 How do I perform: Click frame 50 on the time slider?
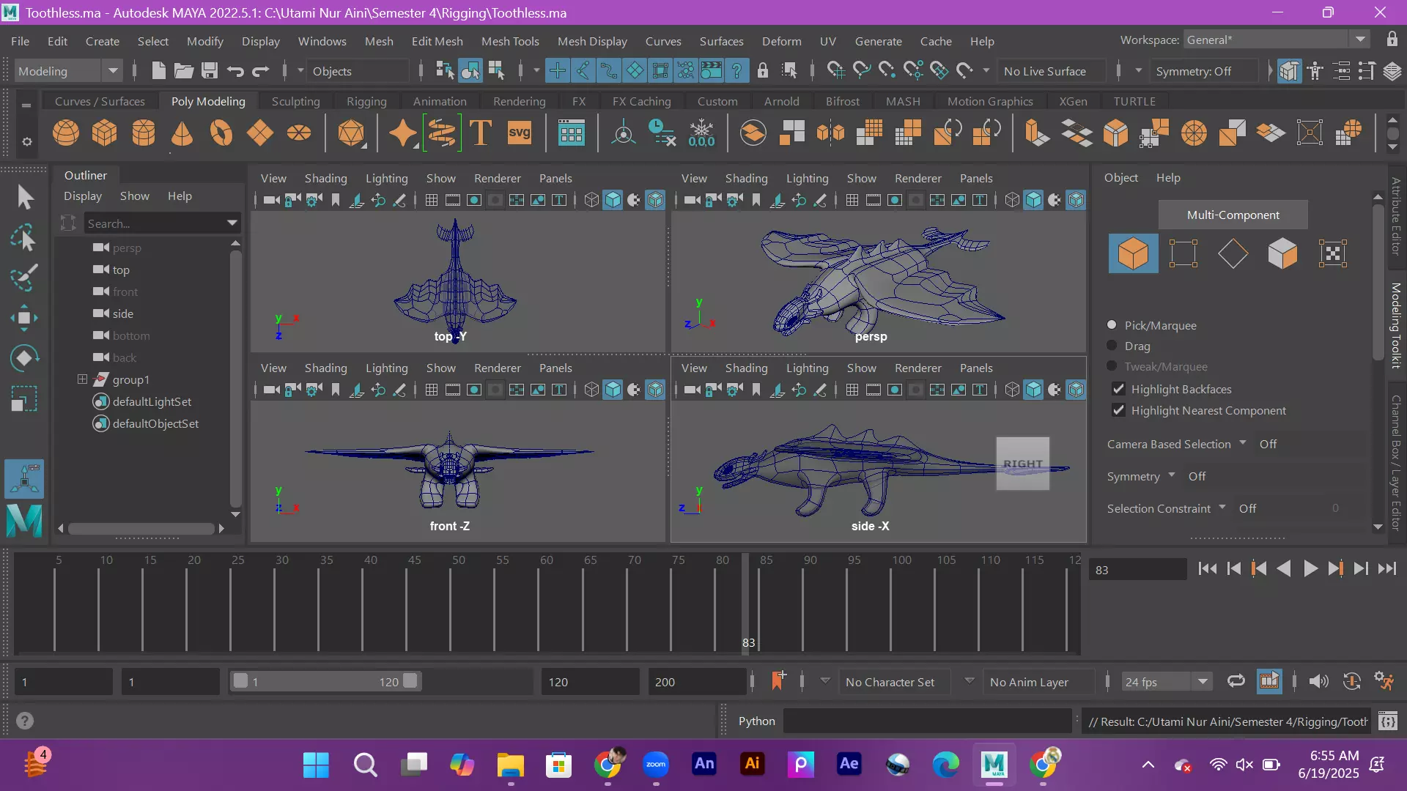(x=451, y=604)
